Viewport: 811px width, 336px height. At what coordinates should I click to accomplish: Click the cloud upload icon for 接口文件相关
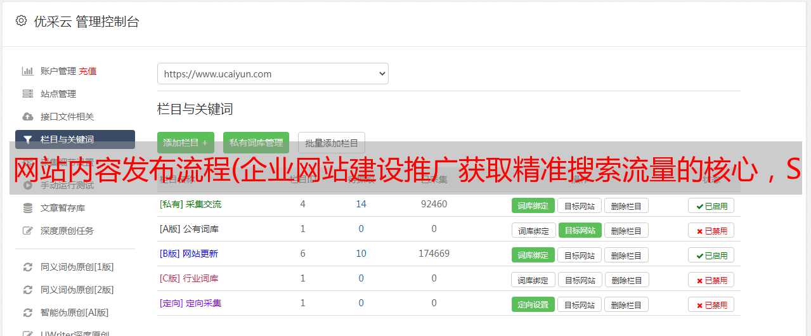coord(28,117)
